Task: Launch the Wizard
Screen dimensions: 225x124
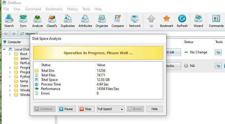Action: [x=198, y=21]
